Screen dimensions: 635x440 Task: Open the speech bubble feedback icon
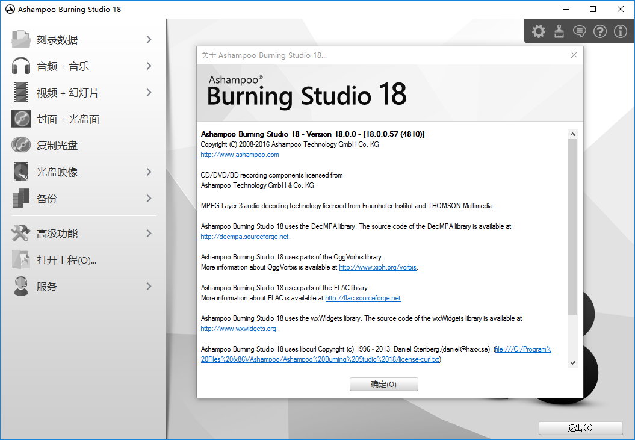(580, 31)
